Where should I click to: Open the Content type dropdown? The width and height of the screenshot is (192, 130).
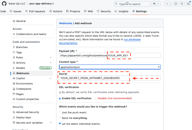click(110, 67)
